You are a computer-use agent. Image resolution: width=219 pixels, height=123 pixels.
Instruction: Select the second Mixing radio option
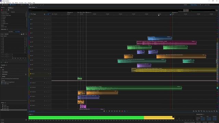pos(2,84)
